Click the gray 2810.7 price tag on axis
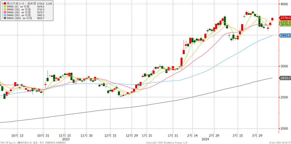 click(x=285, y=78)
